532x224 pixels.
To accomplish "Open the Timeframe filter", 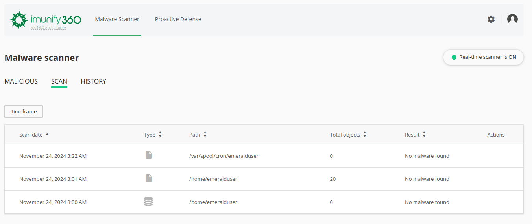I will tap(24, 111).
